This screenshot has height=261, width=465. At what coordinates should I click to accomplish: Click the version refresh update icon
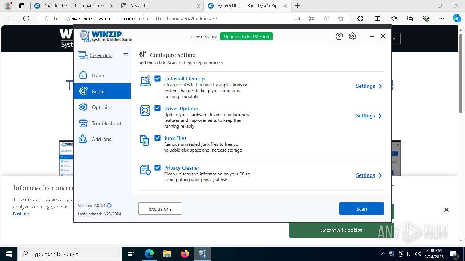coord(109,206)
